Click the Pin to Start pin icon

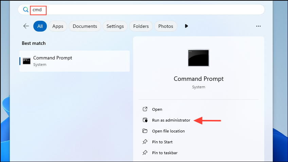tap(145, 142)
